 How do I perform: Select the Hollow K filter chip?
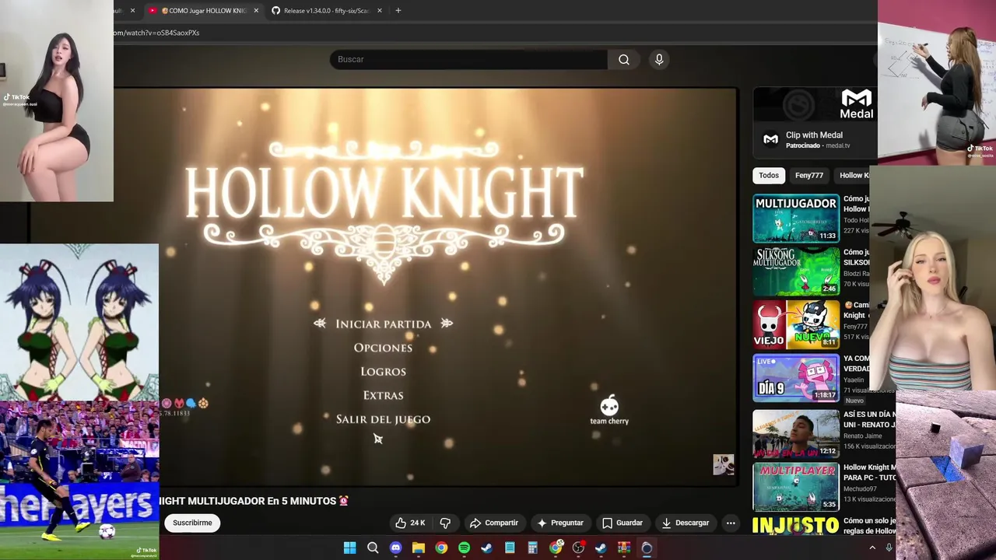pyautogui.click(x=854, y=175)
